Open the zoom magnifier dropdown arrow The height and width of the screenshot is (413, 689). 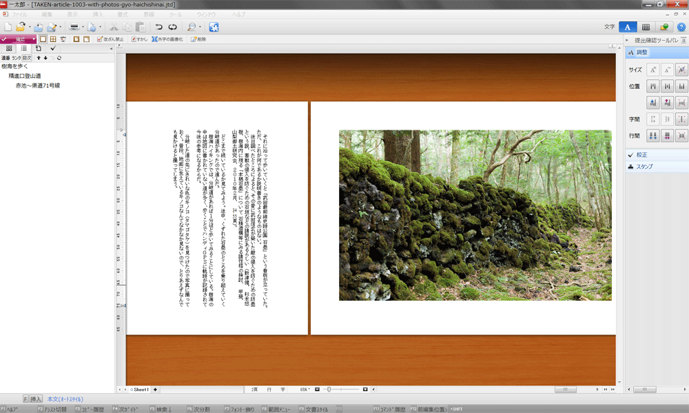click(199, 28)
